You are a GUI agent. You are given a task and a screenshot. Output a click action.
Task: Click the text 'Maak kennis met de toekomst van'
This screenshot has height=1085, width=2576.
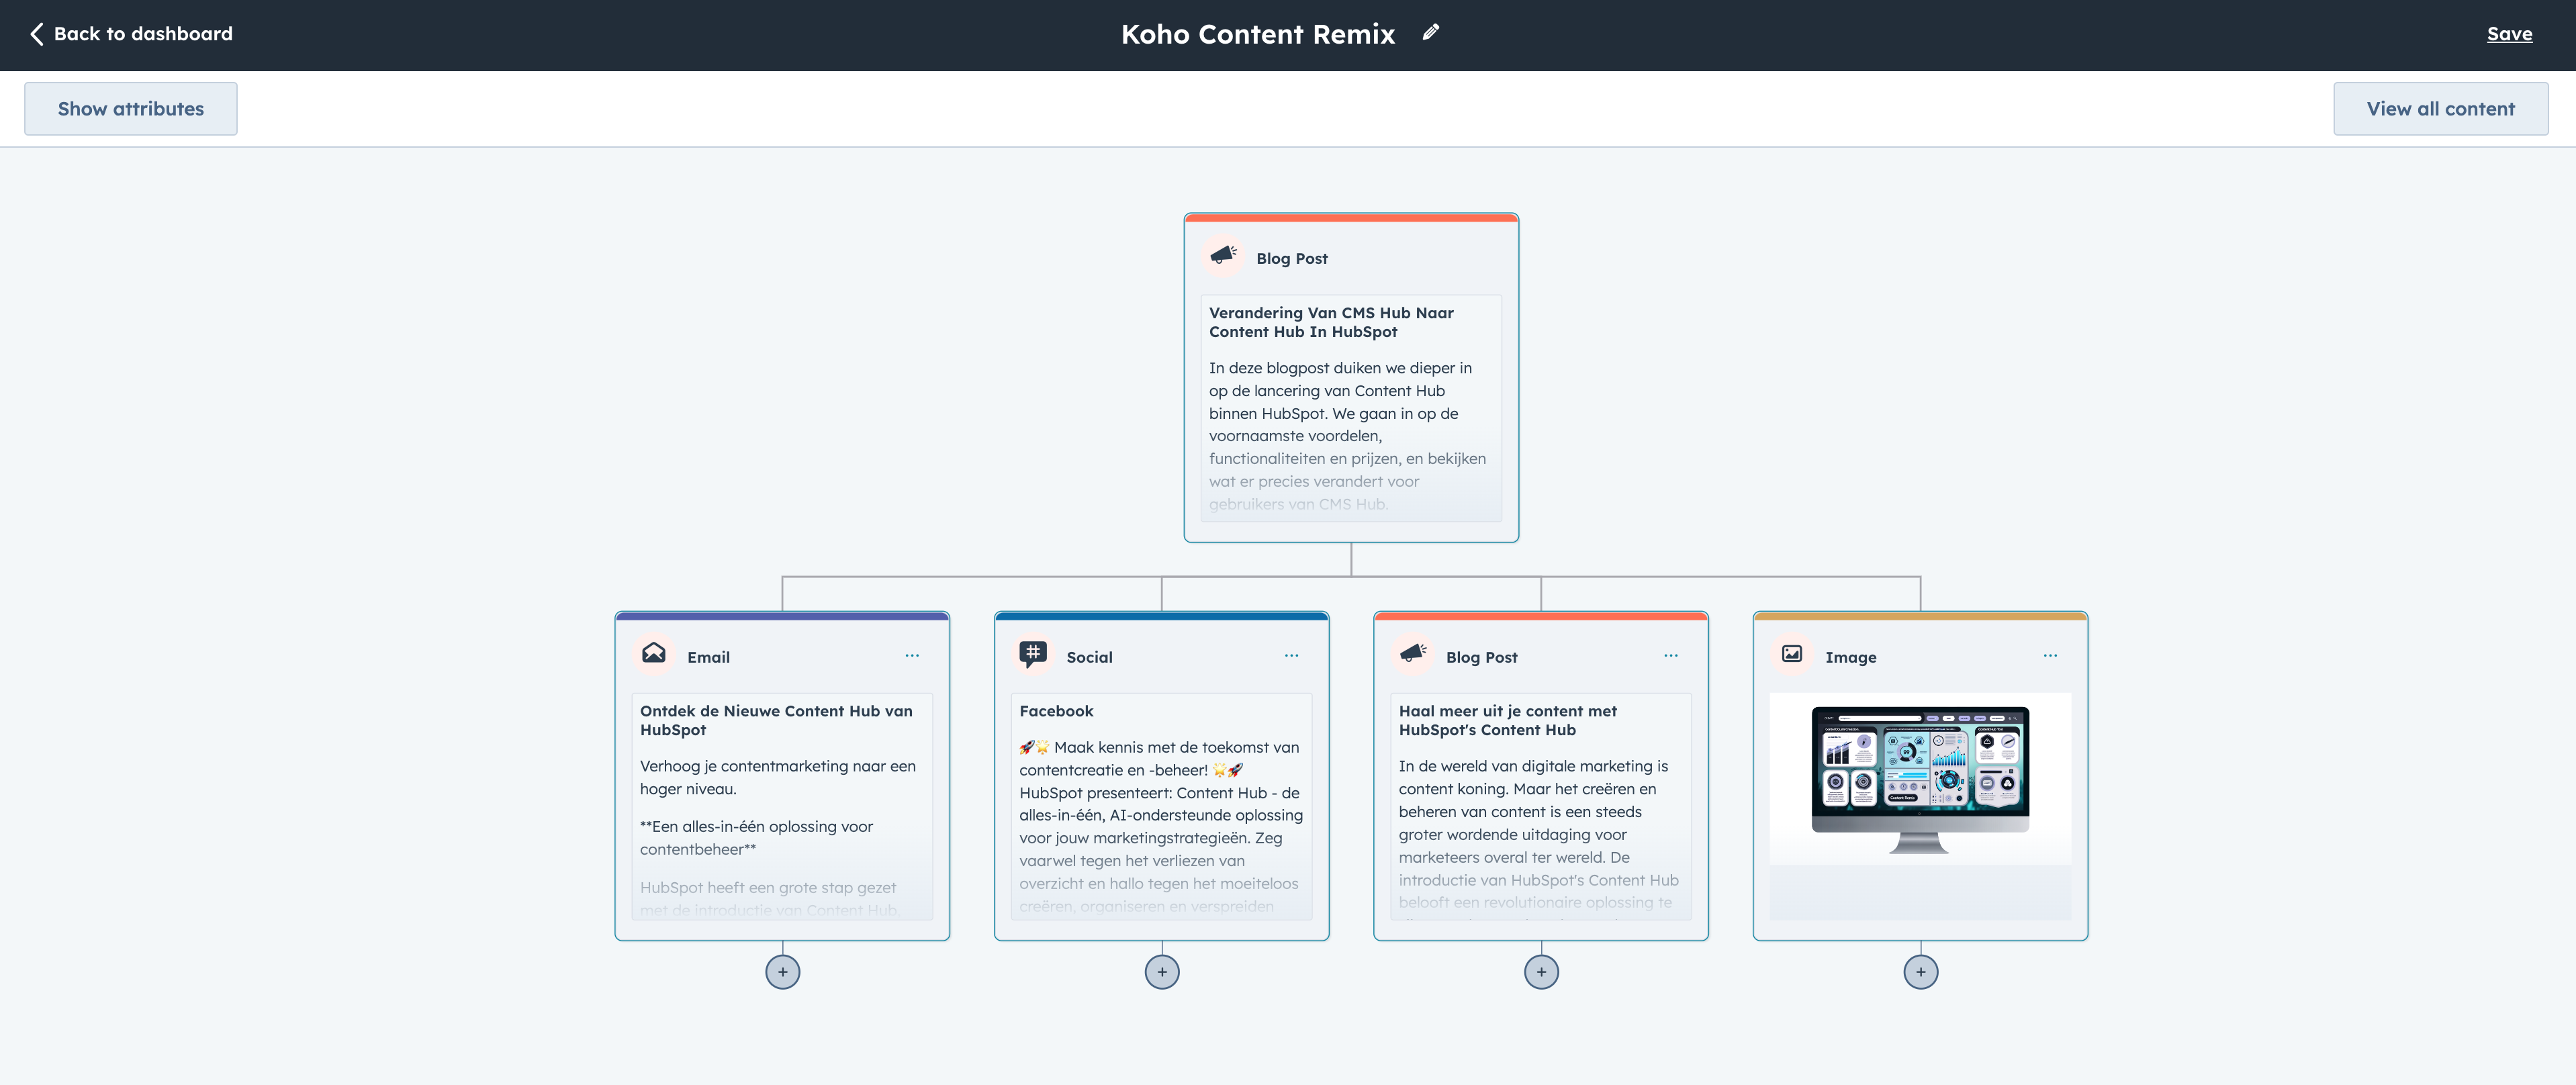pos(1176,747)
